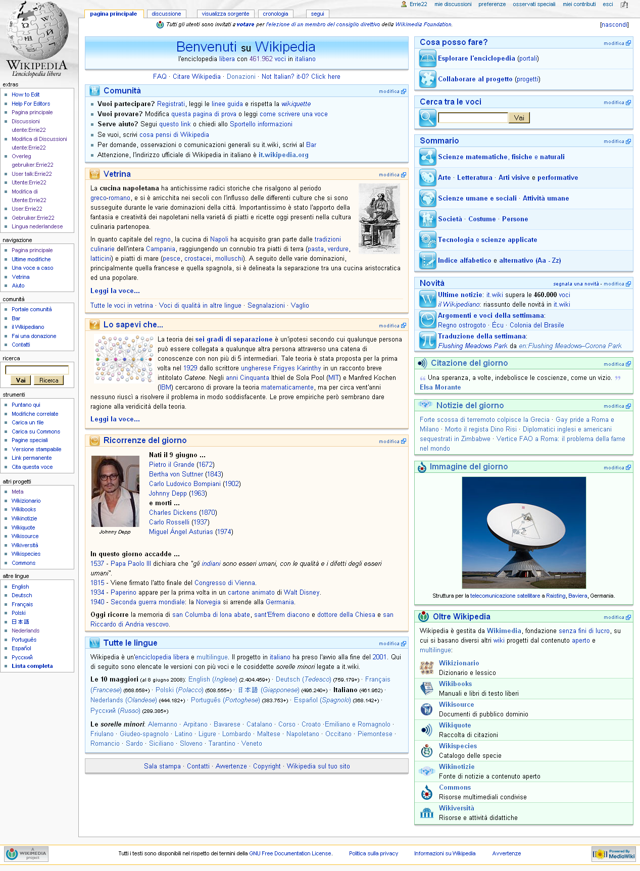
Task: Click the Esplorare l'enciclopedia book icon
Action: click(x=427, y=59)
